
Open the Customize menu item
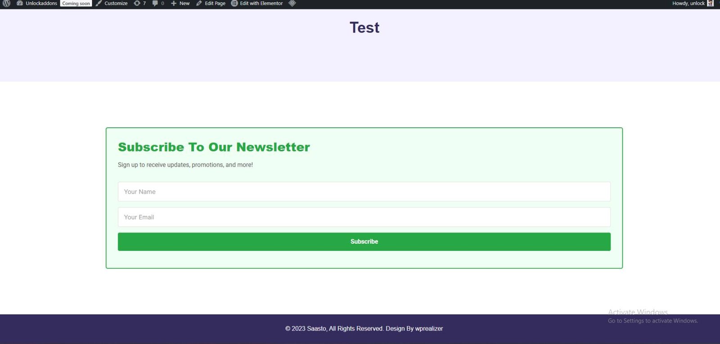[x=116, y=3]
